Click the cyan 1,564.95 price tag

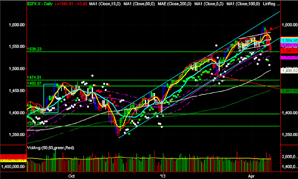[x=289, y=40]
